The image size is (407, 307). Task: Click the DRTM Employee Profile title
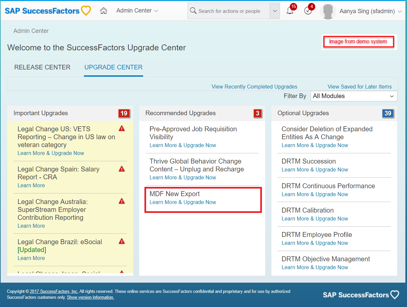pyautogui.click(x=317, y=235)
